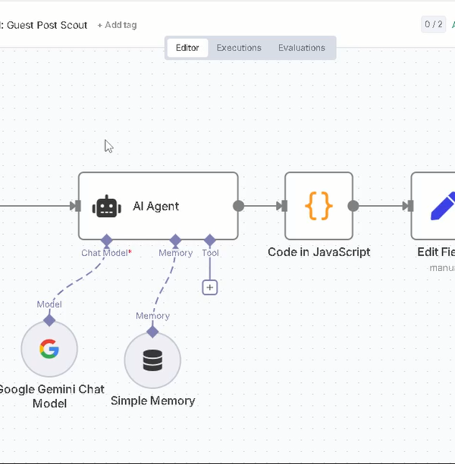Screen dimensions: 455x464
Task: Switch to the Executions tab
Action: (239, 48)
